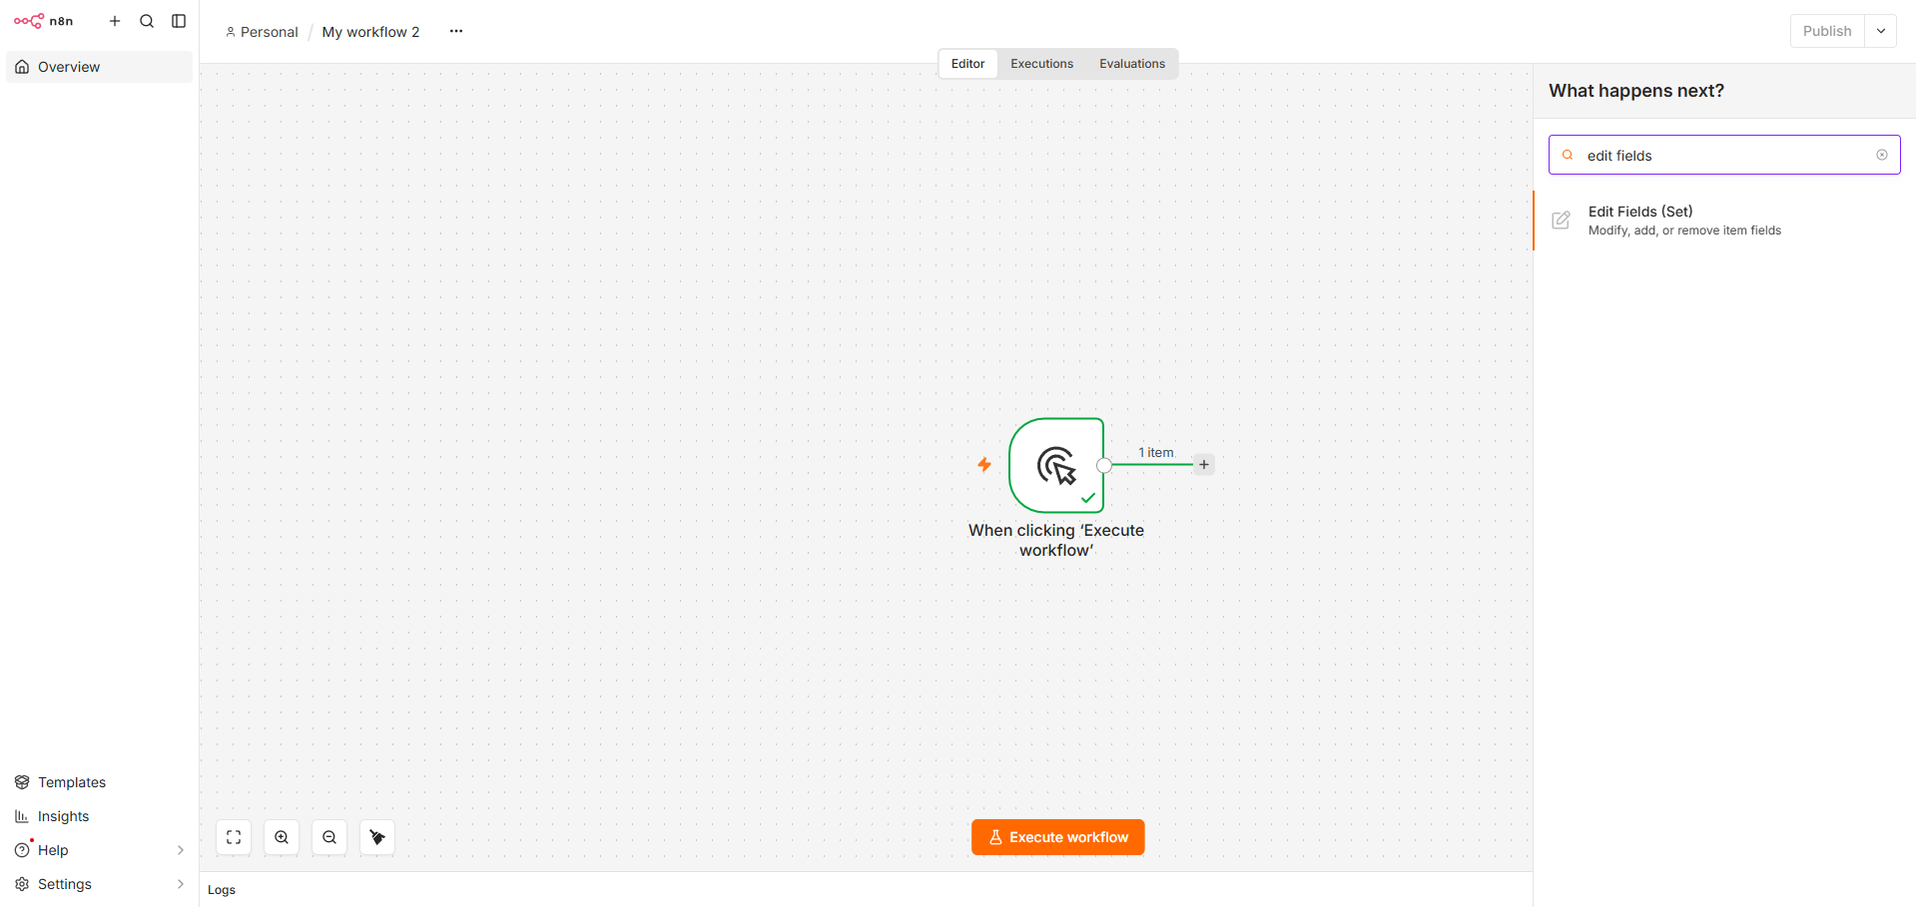Open the Personal project breadcrumb

(x=262, y=32)
